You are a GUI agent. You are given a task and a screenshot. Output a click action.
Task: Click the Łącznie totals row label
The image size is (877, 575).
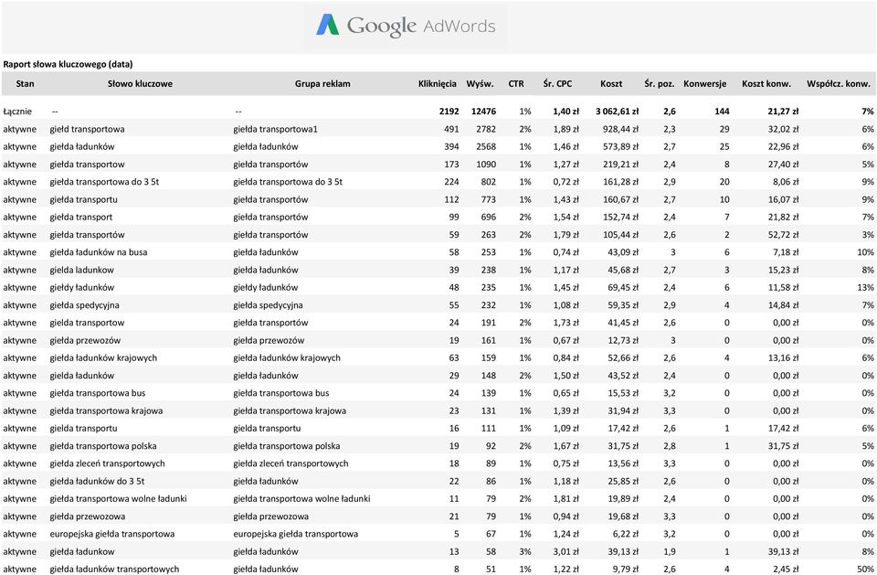tap(17, 112)
